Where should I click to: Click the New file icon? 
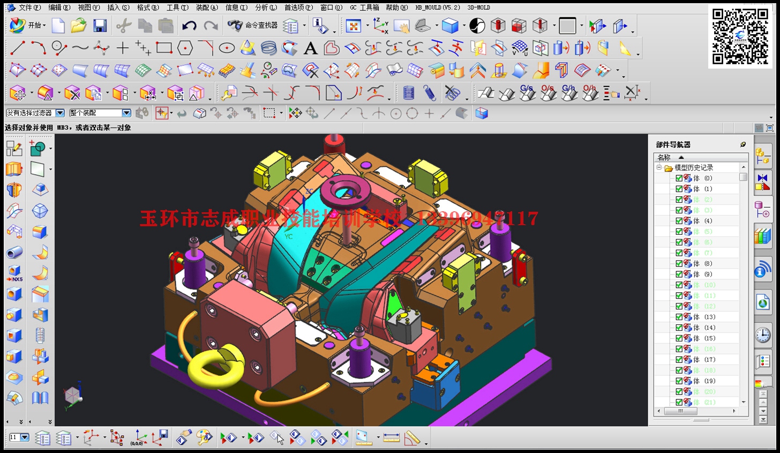58,25
